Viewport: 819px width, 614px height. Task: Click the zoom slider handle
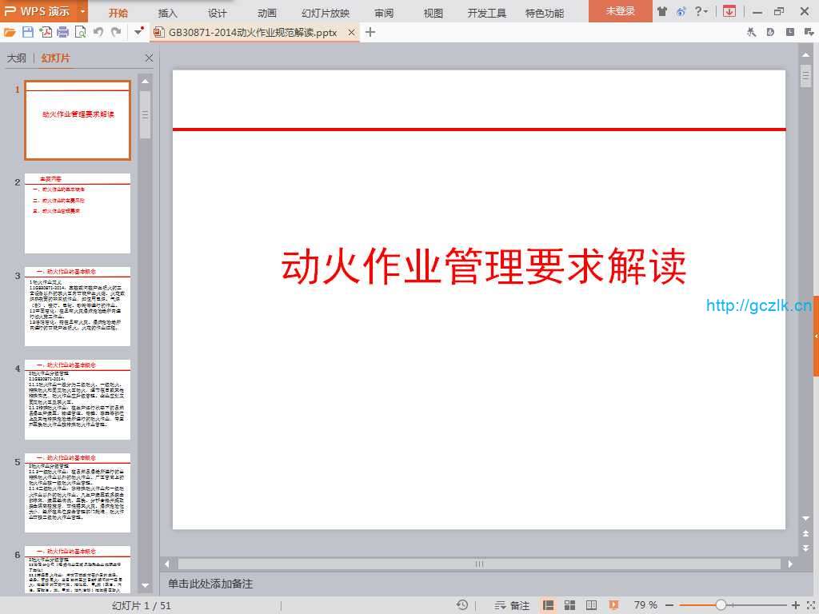(x=721, y=605)
